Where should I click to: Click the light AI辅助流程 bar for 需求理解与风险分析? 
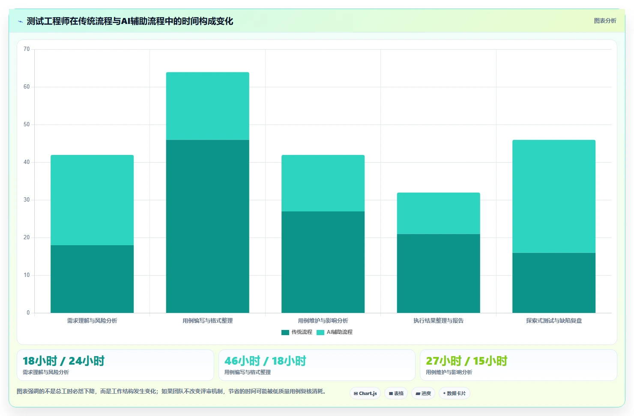pos(92,200)
